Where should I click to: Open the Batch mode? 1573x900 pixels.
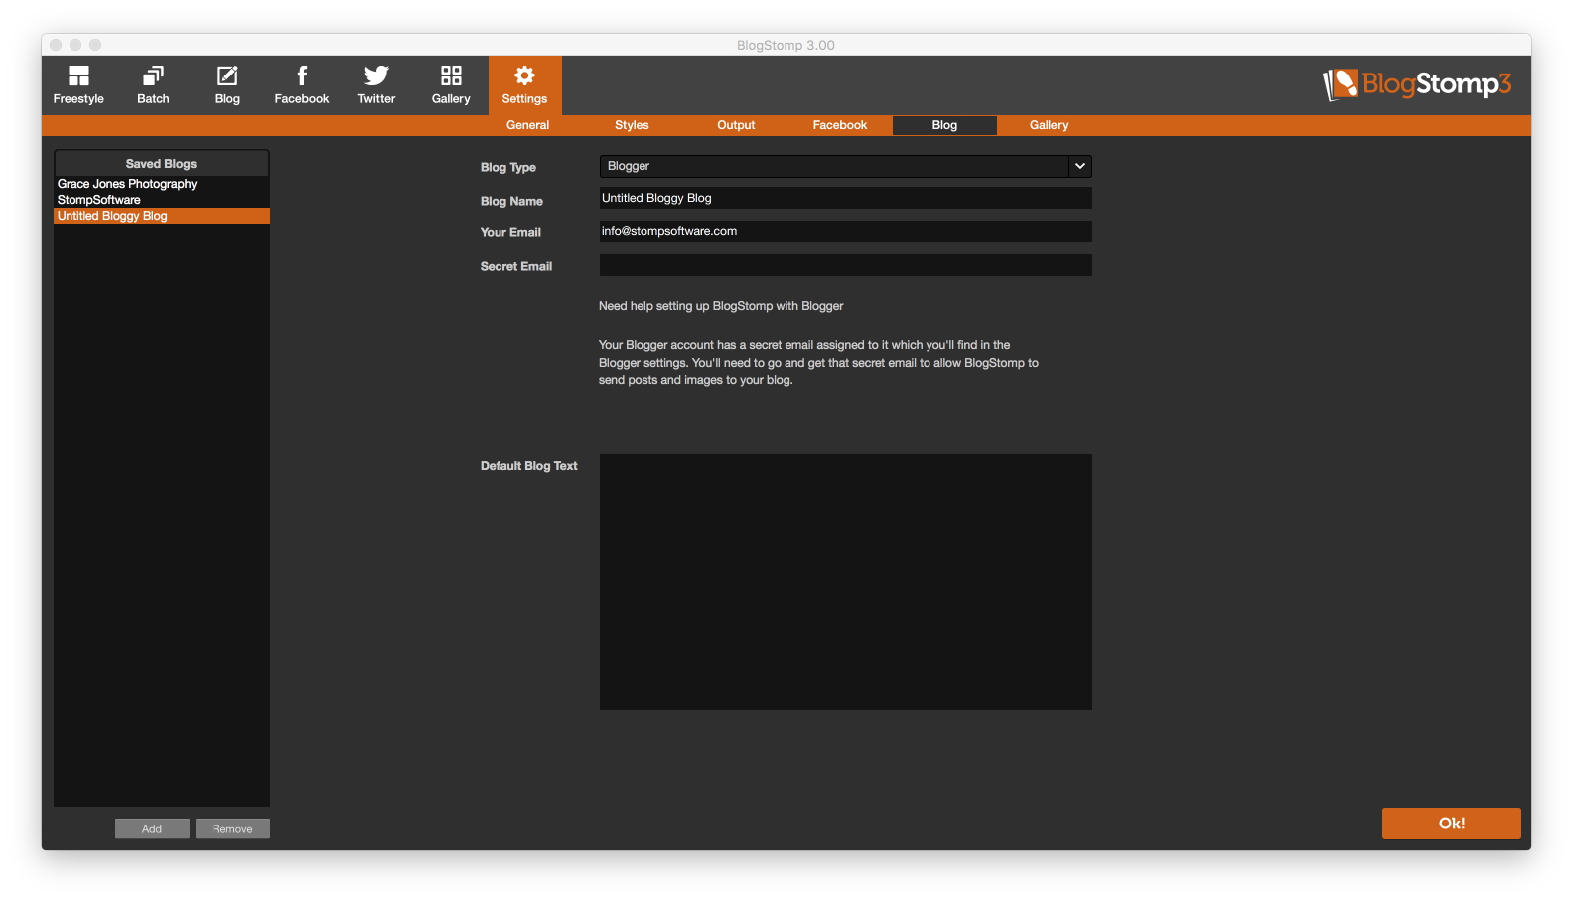[153, 85]
